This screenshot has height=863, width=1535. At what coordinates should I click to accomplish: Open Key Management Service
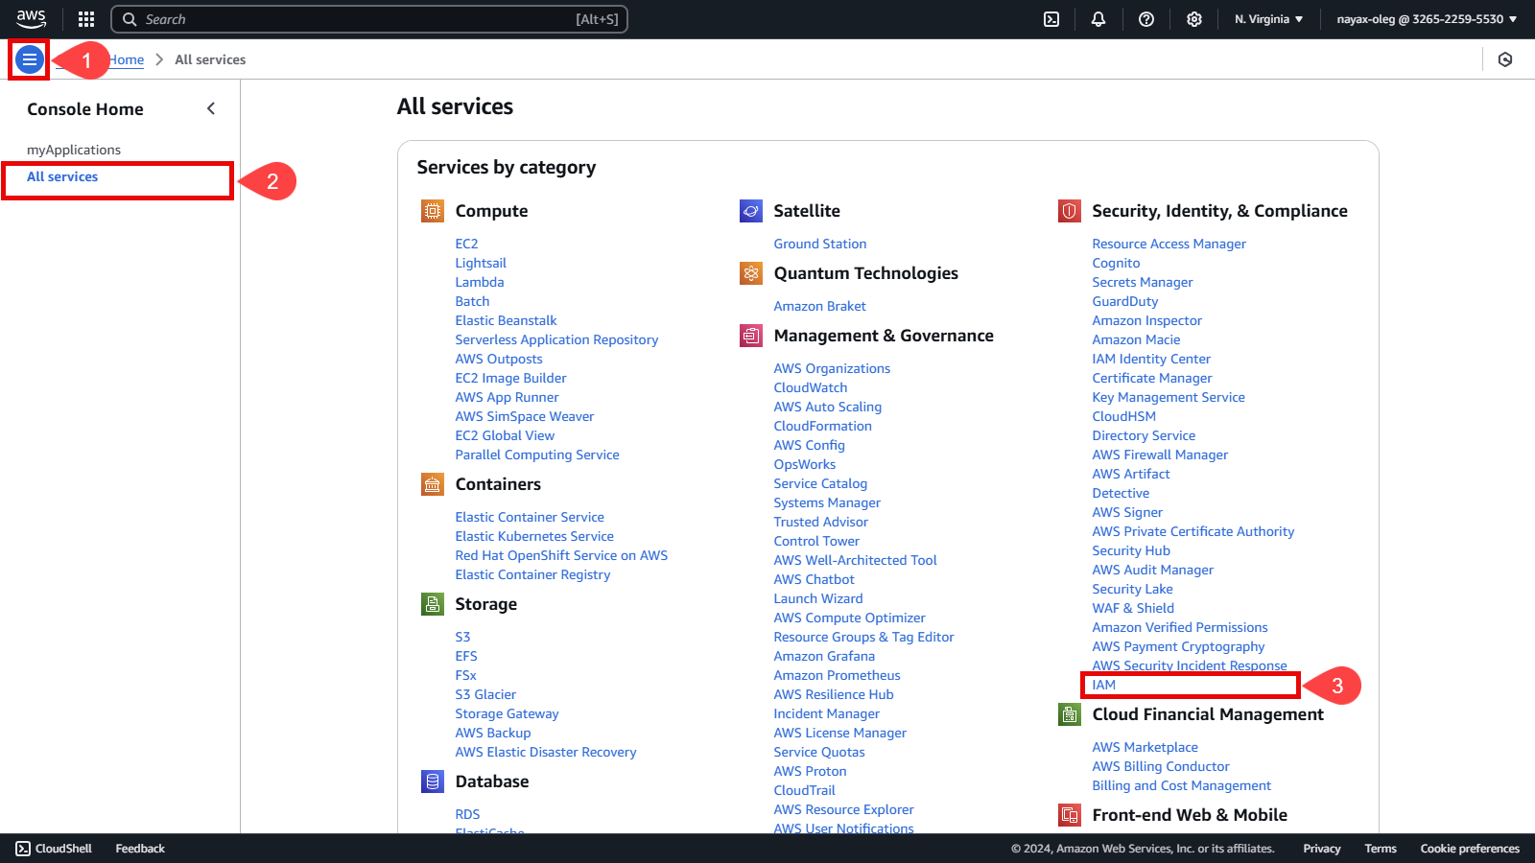tap(1169, 397)
